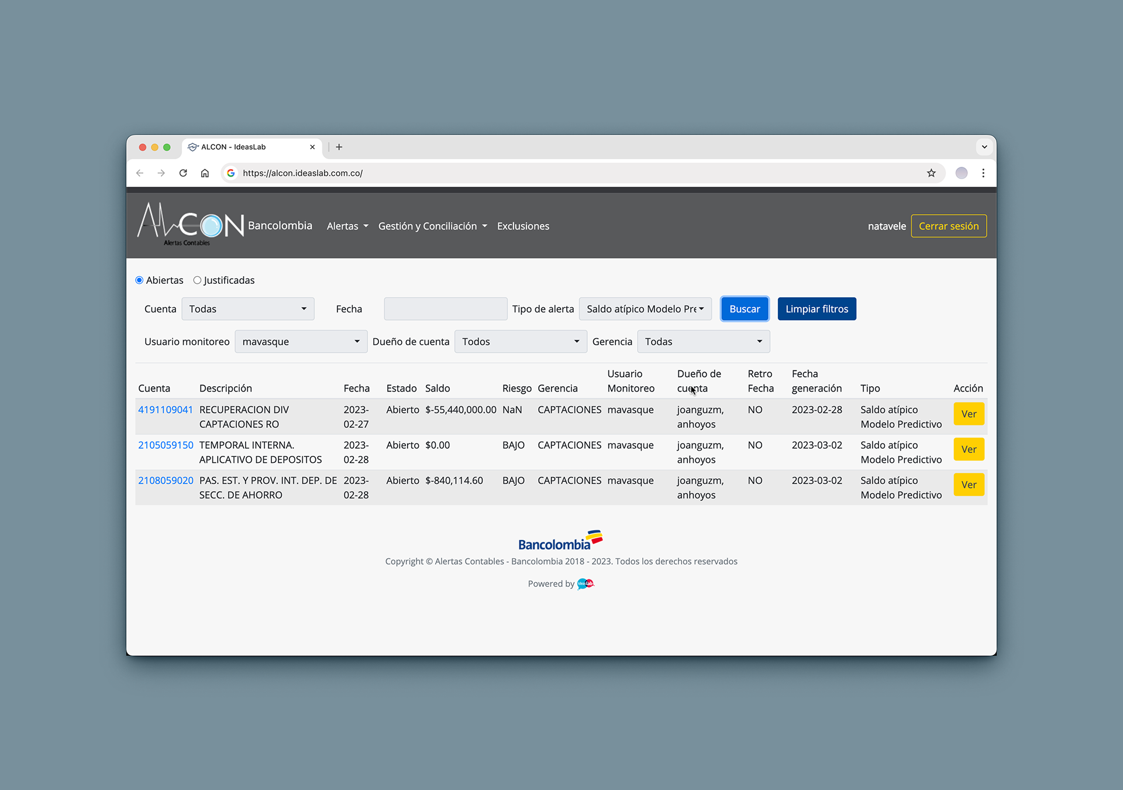
Task: Open a new browser tab with plus
Action: point(339,147)
